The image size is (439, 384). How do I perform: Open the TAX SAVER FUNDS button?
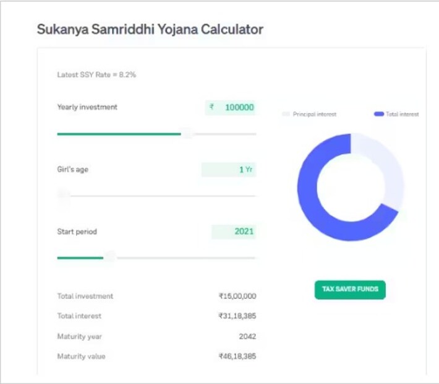point(350,289)
